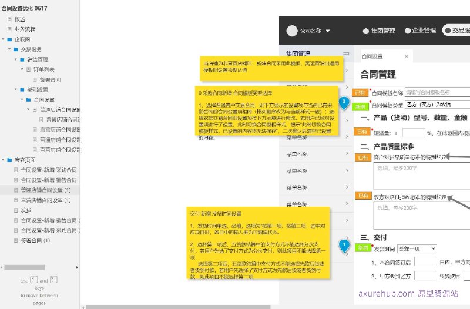
Task: Click the sidebar collapse icon beside 集团管理 header
Action: (x=346, y=54)
